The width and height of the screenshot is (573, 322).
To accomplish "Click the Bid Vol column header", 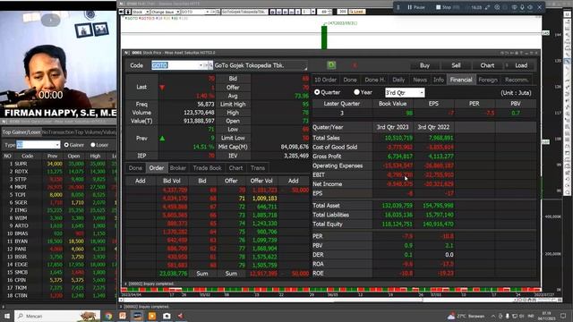I will (171, 181).
